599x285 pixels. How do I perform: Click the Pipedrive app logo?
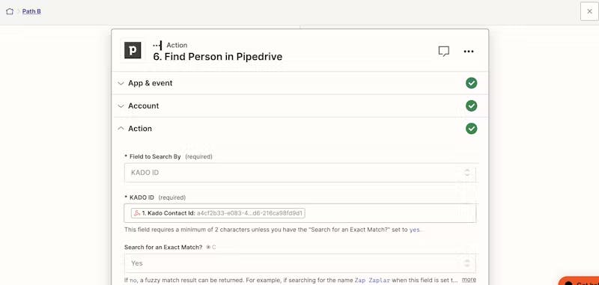point(133,50)
